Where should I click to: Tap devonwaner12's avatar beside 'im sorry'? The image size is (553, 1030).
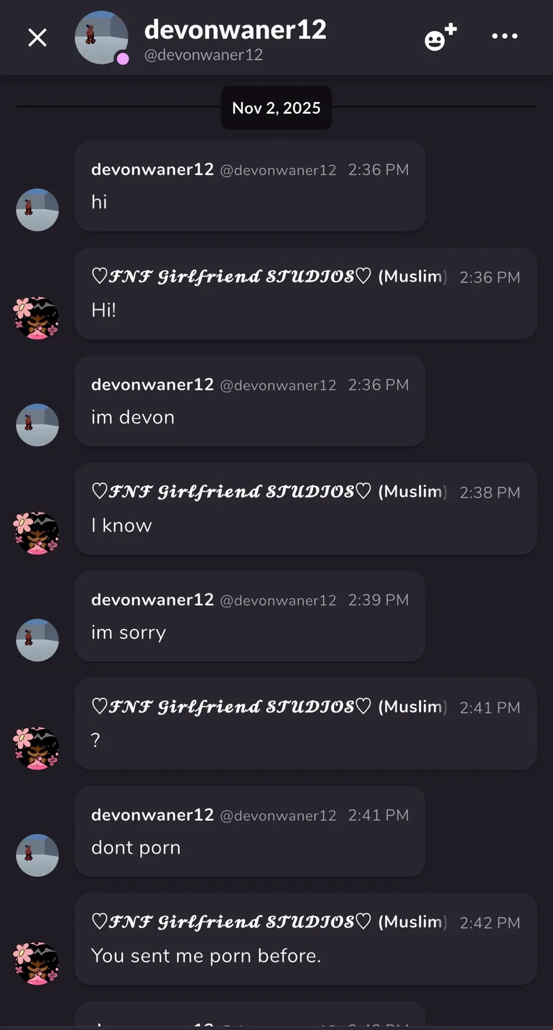pyautogui.click(x=37, y=640)
